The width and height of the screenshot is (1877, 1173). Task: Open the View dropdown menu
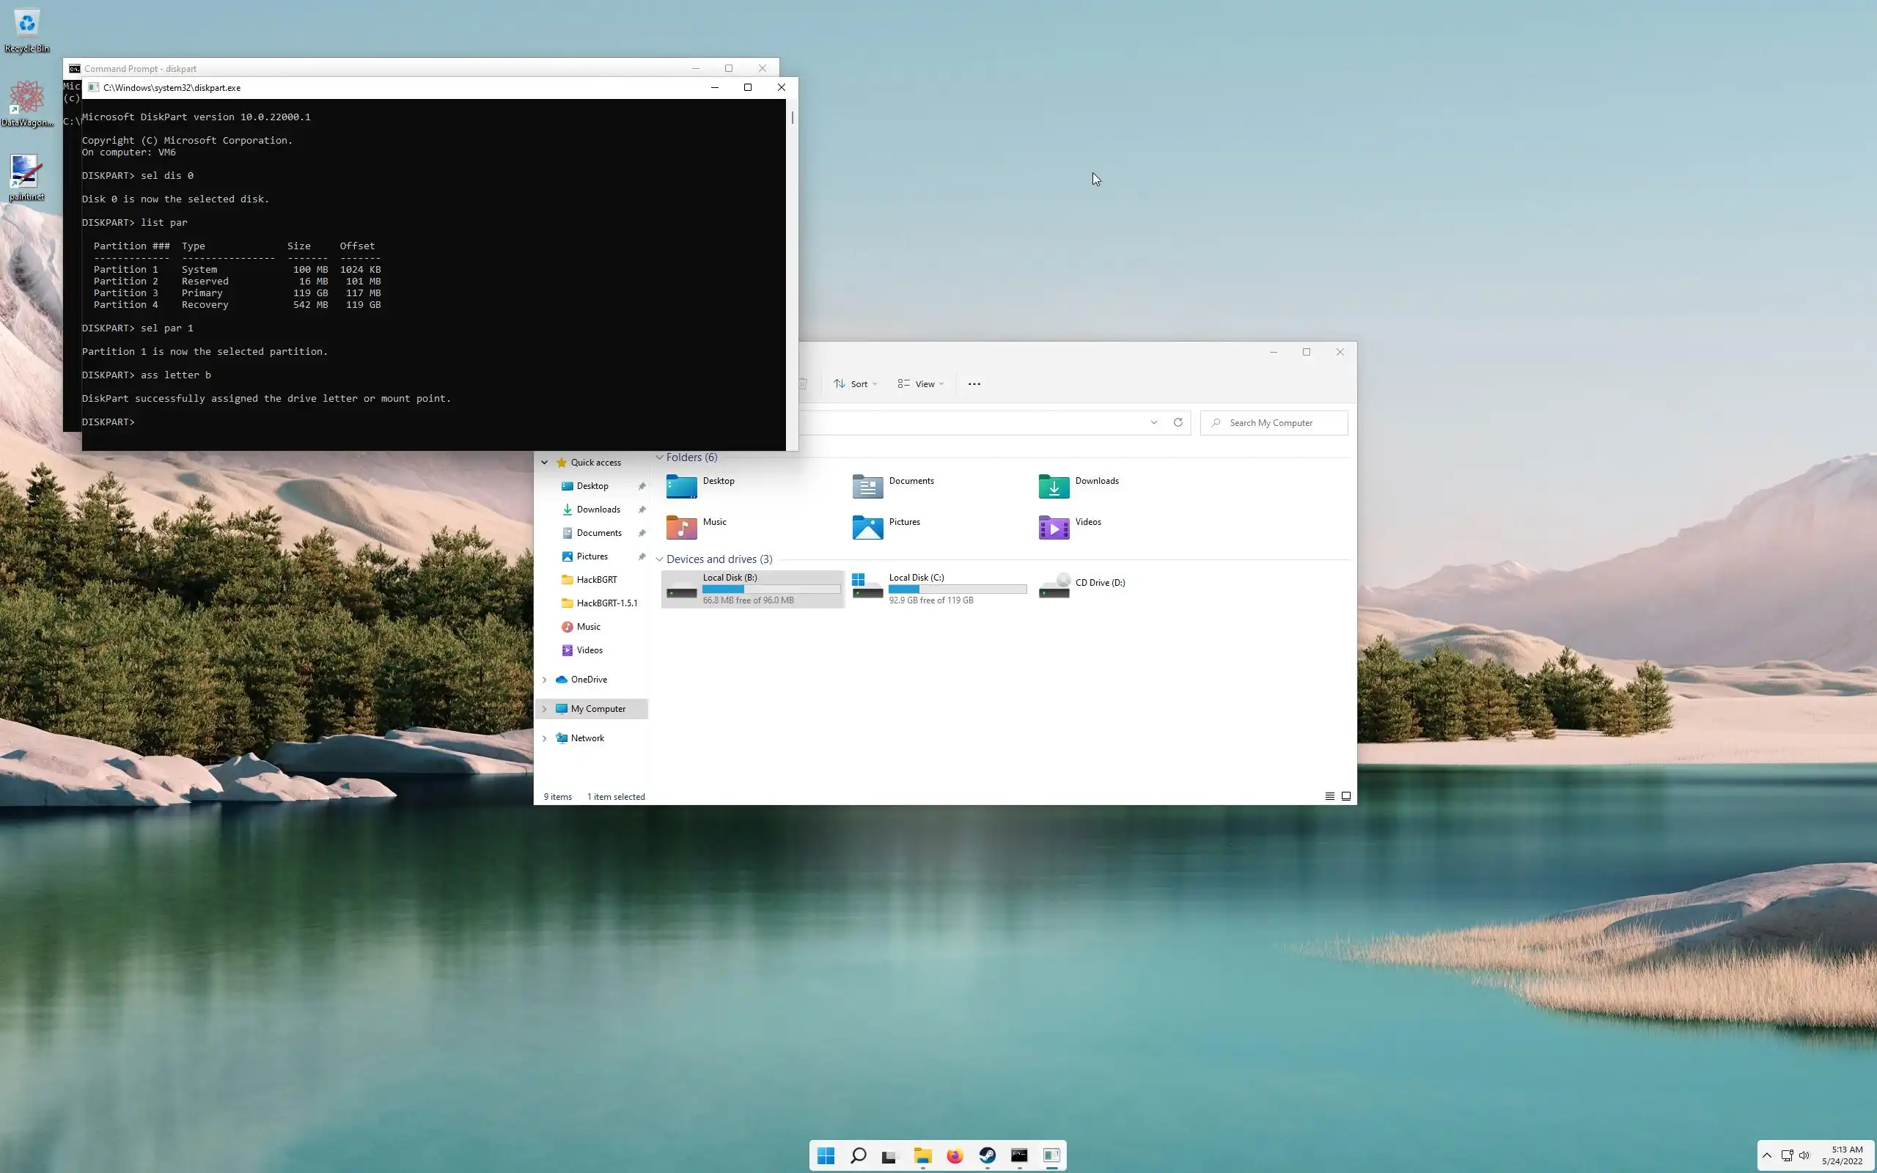click(x=922, y=384)
